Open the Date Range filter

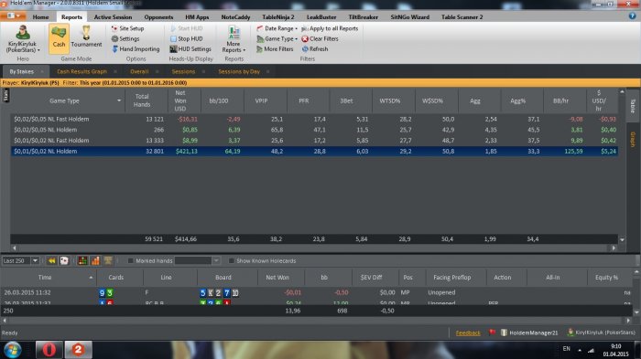(x=277, y=28)
